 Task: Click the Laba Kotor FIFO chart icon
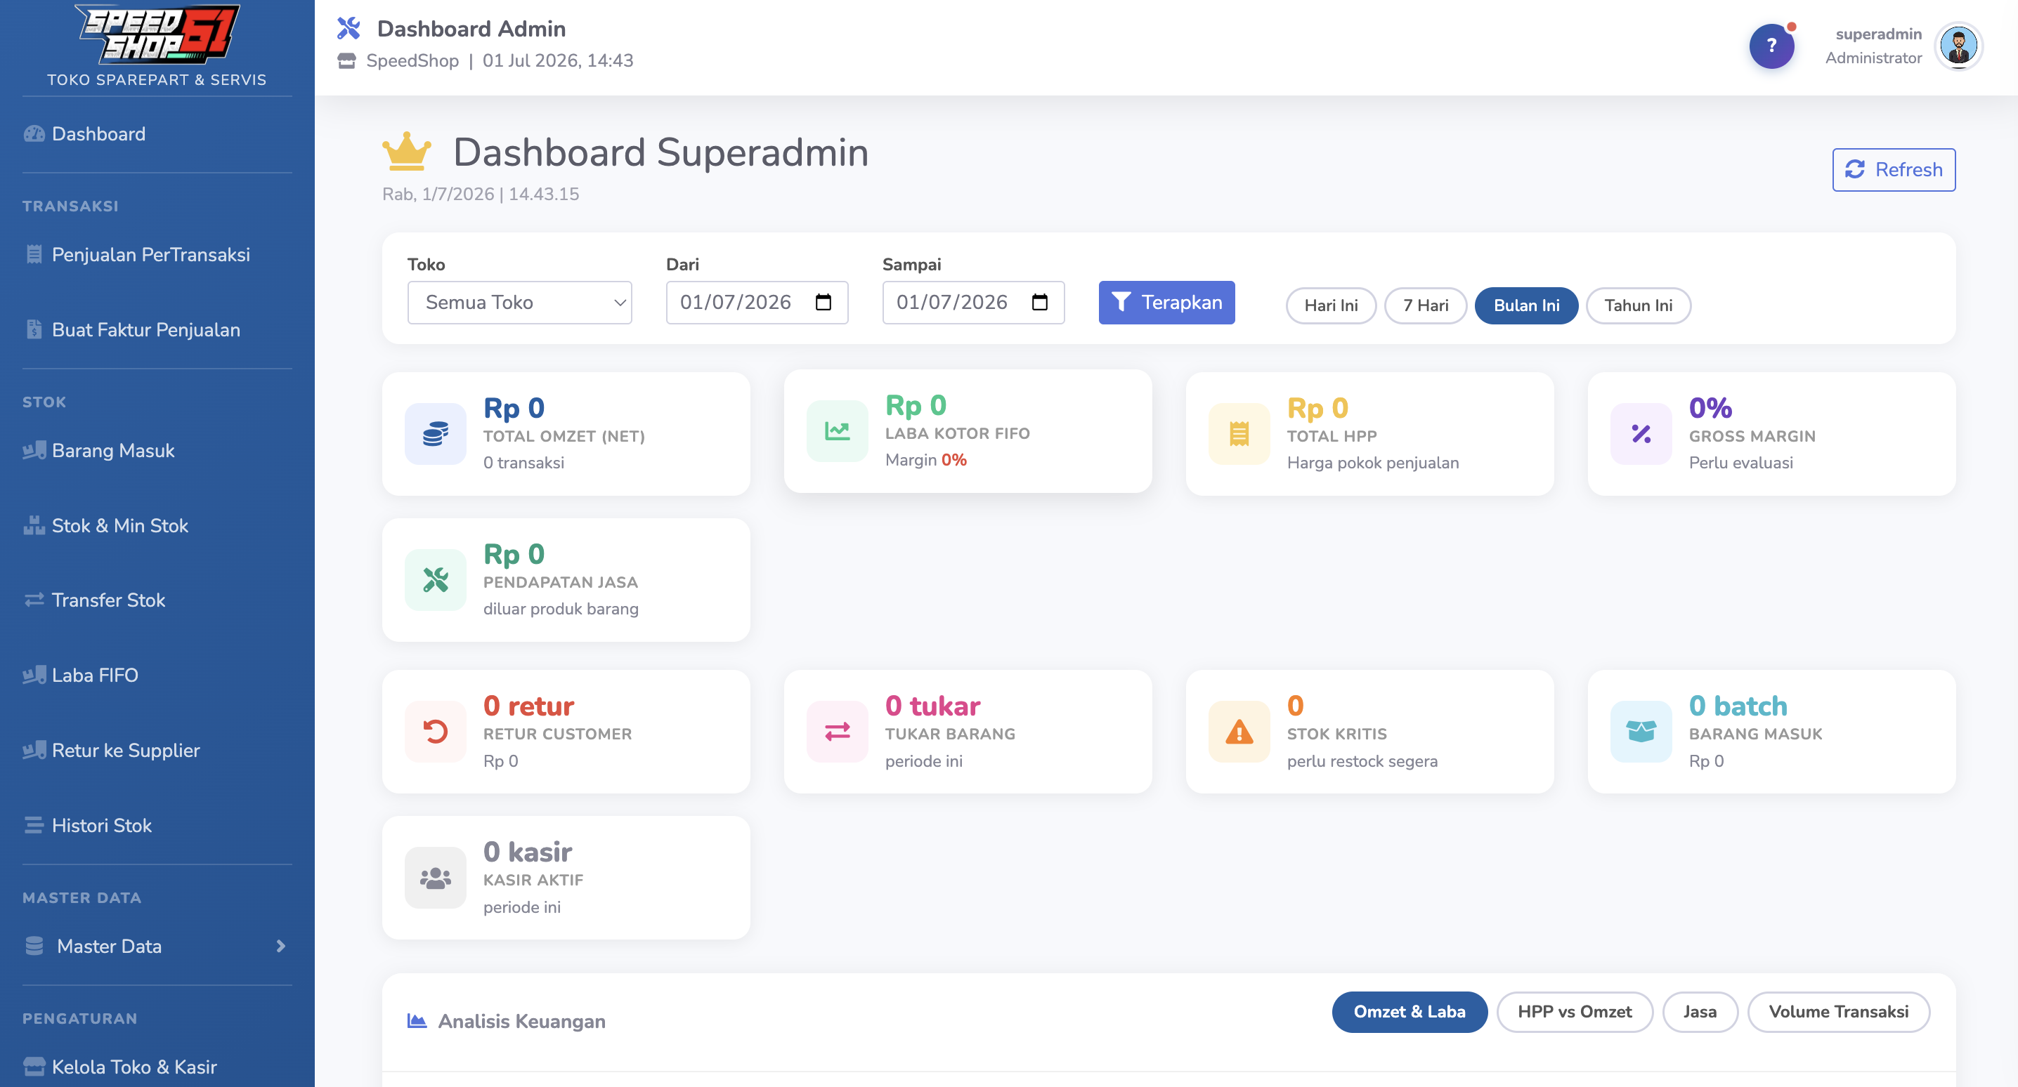pyautogui.click(x=838, y=430)
